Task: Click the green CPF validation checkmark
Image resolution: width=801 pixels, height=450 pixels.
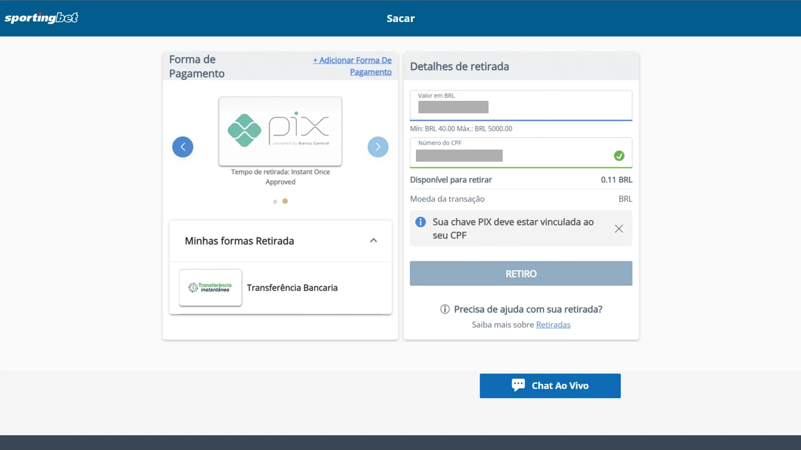Action: (619, 156)
